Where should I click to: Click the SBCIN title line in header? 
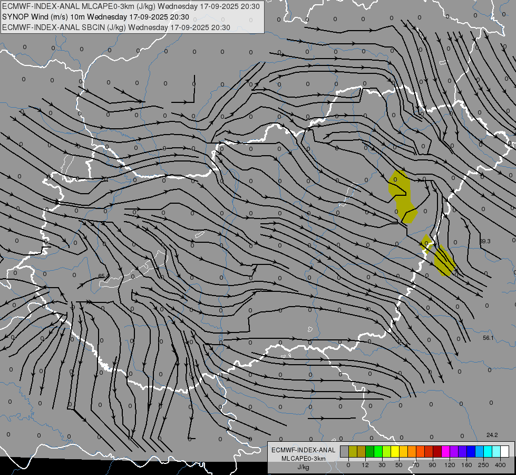pyautogui.click(x=116, y=27)
